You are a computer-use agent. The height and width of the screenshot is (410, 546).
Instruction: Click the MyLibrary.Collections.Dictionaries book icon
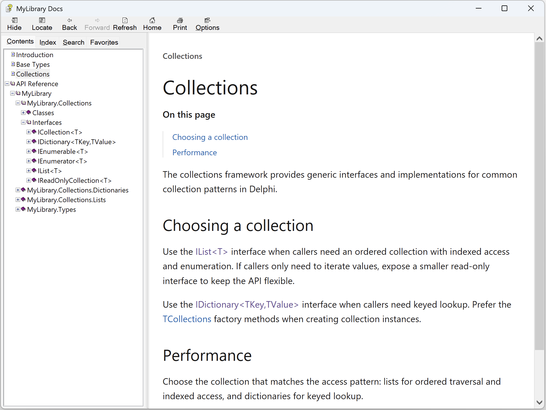(x=24, y=190)
